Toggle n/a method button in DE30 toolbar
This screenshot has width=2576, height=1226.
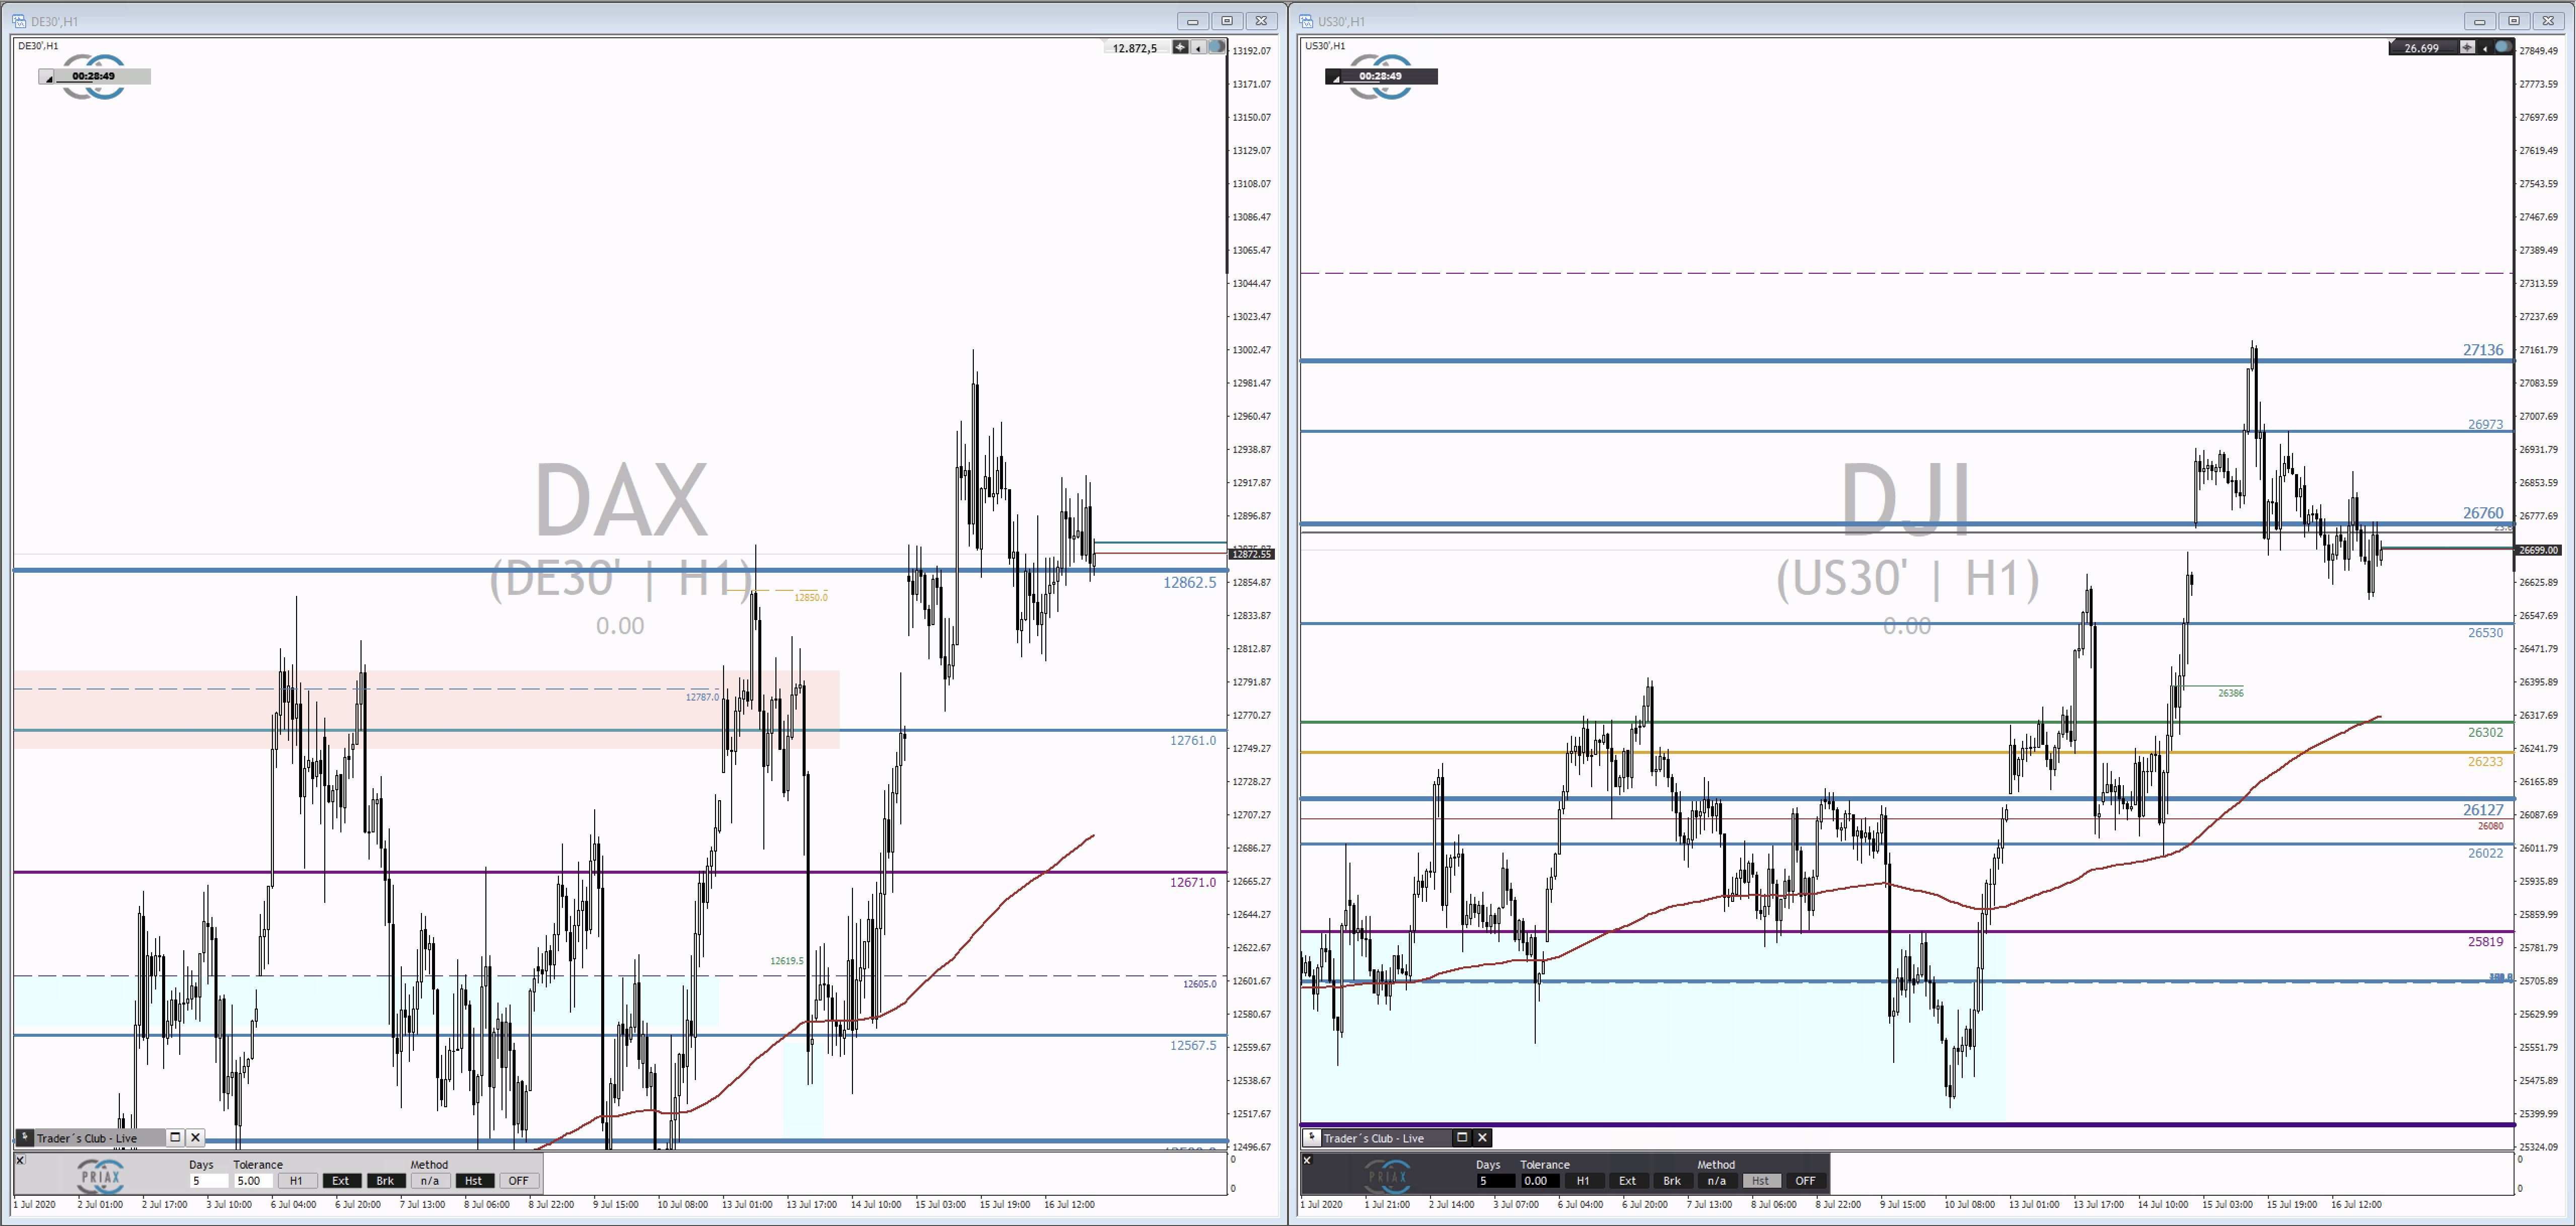point(430,1181)
